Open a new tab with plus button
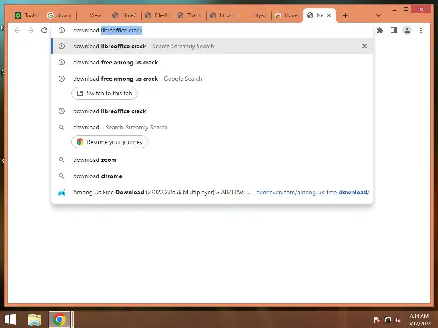The height and width of the screenshot is (328, 438). click(345, 15)
